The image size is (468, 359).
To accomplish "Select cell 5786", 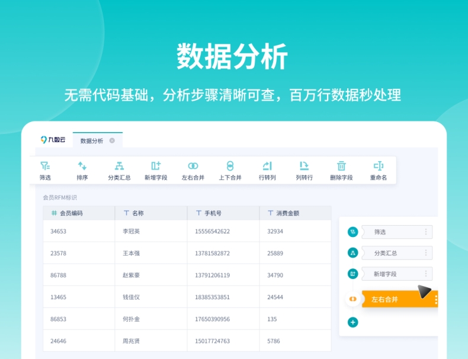I will [x=296, y=341].
